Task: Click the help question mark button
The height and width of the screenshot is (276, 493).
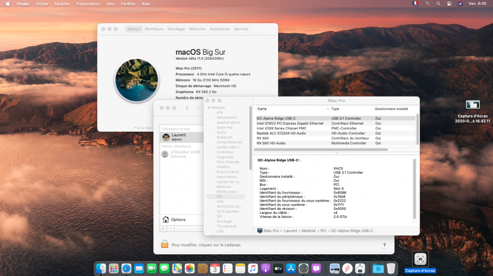Action: (384, 245)
